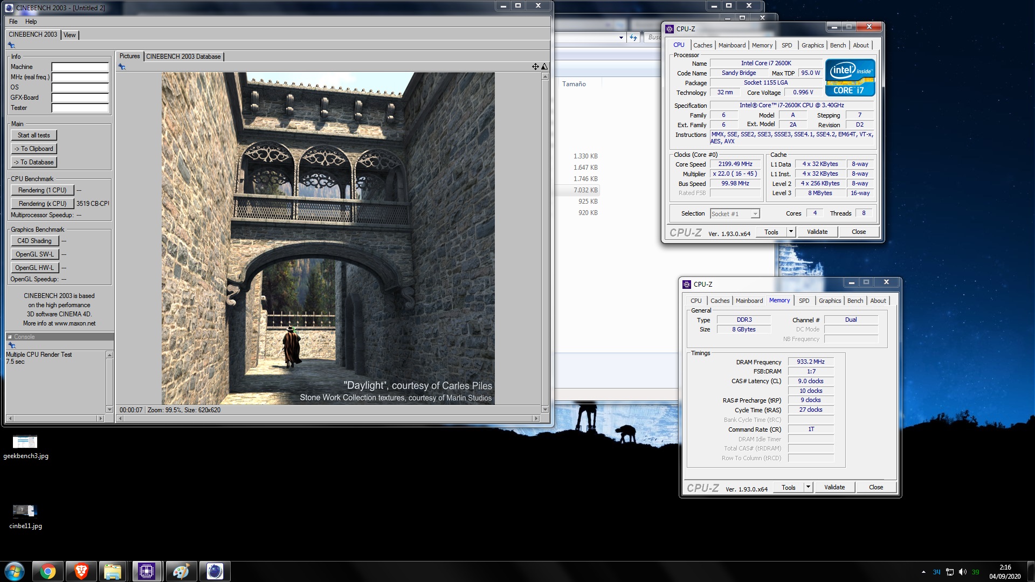Screen dimensions: 1035x582
Task: Click Tools button in top CPU-Z
Action: click(x=771, y=232)
